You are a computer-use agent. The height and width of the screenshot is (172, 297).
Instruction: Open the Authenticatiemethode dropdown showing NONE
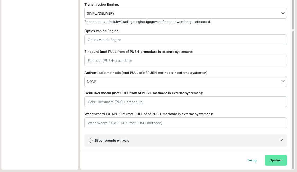click(x=180, y=82)
